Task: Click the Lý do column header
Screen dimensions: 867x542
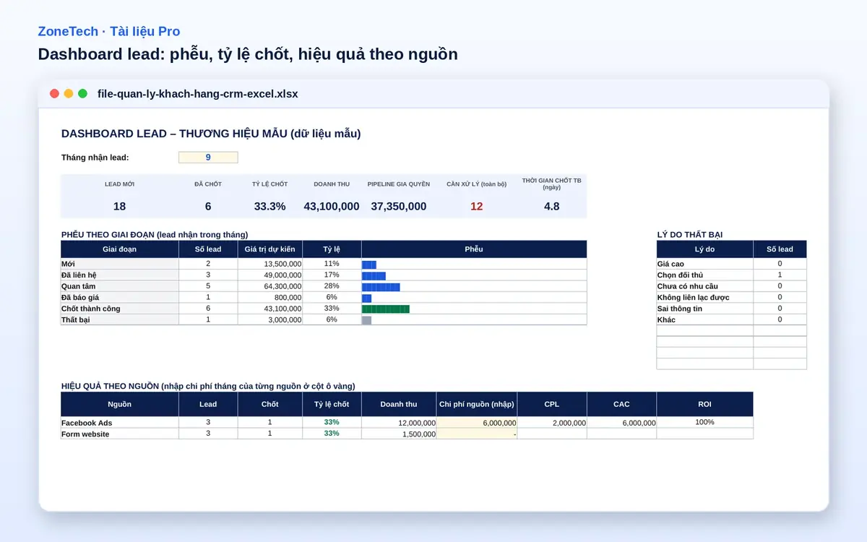Action: click(704, 249)
